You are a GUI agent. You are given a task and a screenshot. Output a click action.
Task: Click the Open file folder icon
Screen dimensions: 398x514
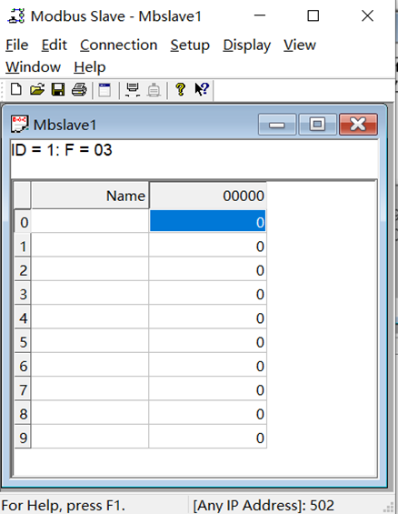[37, 89]
